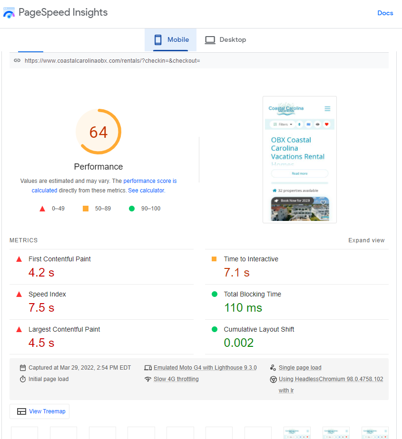Open the Docs link
The height and width of the screenshot is (439, 402).
(x=385, y=13)
